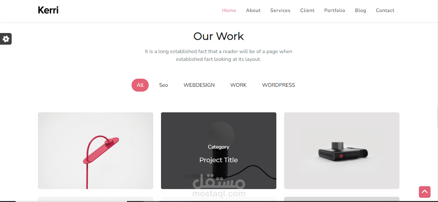Select the All portfolio filter
This screenshot has height=202, width=438.
point(140,85)
